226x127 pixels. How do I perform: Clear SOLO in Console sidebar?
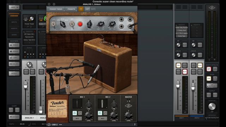17,110
